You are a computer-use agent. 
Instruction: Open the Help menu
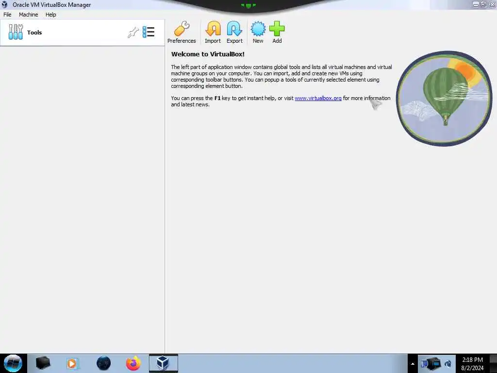click(50, 15)
